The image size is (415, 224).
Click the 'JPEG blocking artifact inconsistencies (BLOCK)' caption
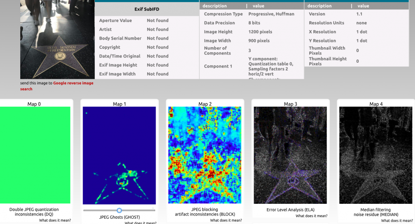tap(205, 212)
